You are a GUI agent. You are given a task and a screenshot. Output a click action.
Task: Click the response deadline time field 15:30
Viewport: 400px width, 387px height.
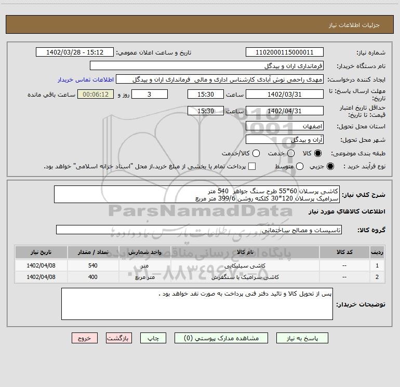pyautogui.click(x=206, y=94)
